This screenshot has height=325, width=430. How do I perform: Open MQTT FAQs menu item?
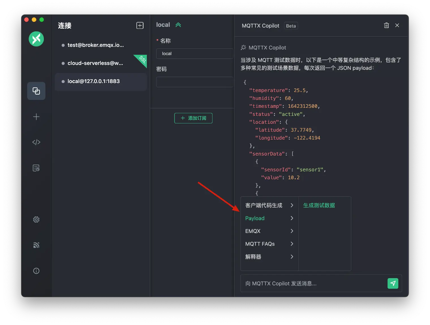click(269, 244)
